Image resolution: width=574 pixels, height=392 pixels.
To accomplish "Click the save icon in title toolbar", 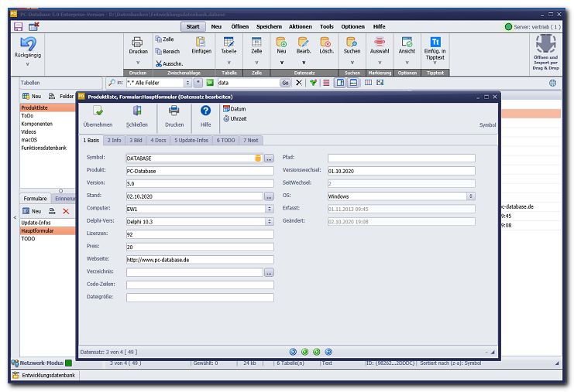I will pyautogui.click(x=19, y=26).
